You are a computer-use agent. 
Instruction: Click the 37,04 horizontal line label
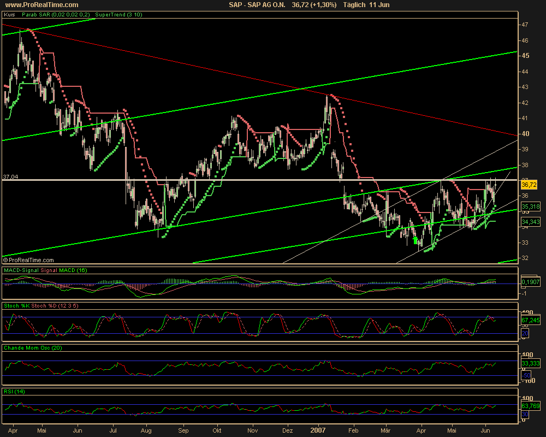pos(11,176)
